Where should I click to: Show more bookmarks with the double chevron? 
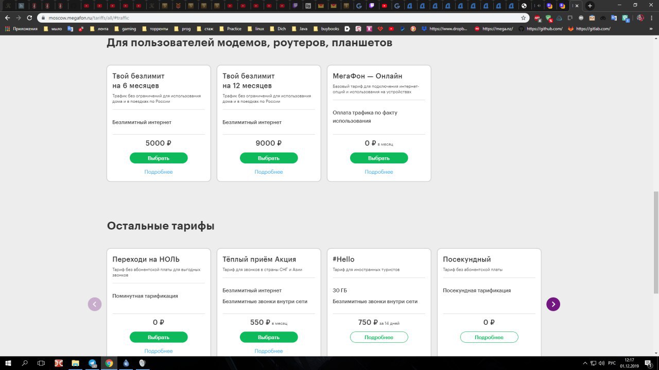coord(651,29)
